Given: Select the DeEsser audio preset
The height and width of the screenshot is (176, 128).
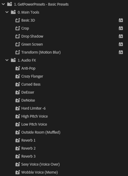Looking at the screenshot, I should point(28,92).
